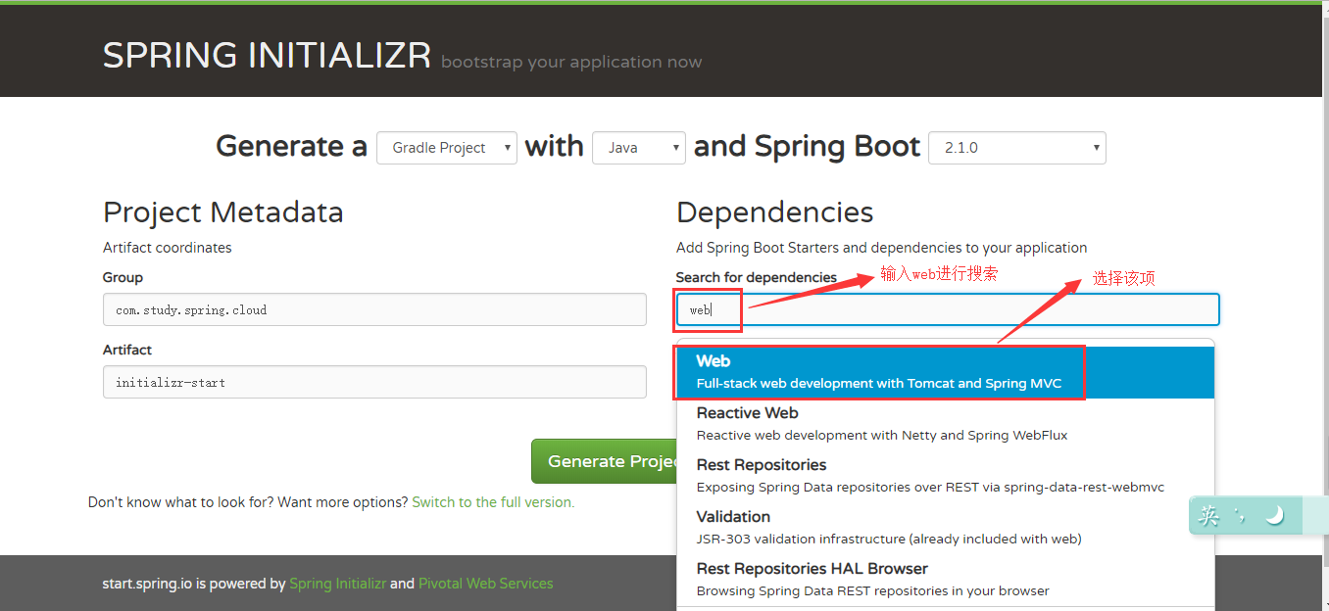Select the Validation dependency suggestion

click(x=946, y=528)
